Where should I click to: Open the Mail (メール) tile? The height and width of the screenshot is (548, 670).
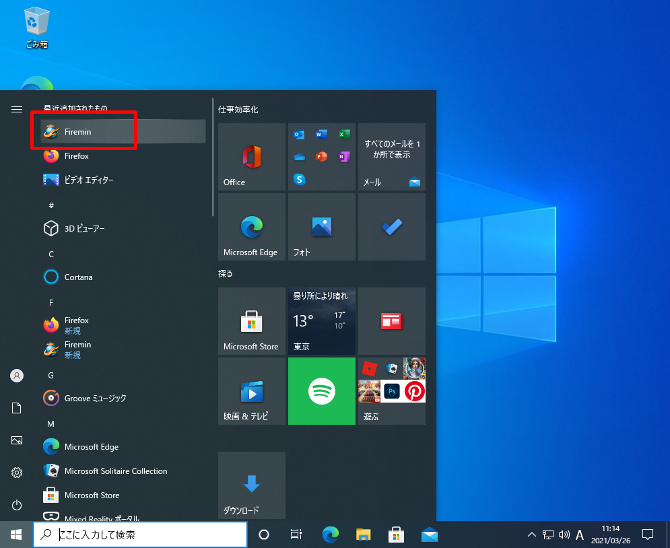(391, 157)
